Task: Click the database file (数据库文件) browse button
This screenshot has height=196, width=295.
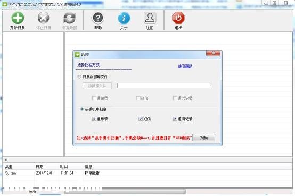Action: coord(97,86)
